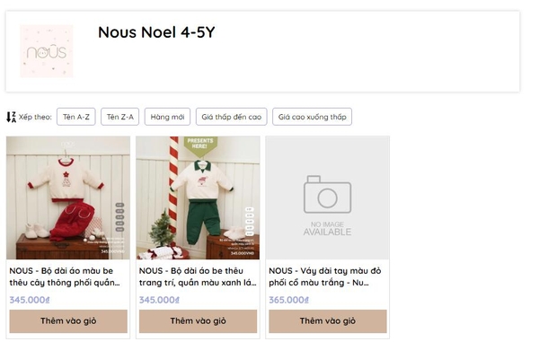Click the 345.000₫ price of first product
539x342 pixels.
pos(30,300)
